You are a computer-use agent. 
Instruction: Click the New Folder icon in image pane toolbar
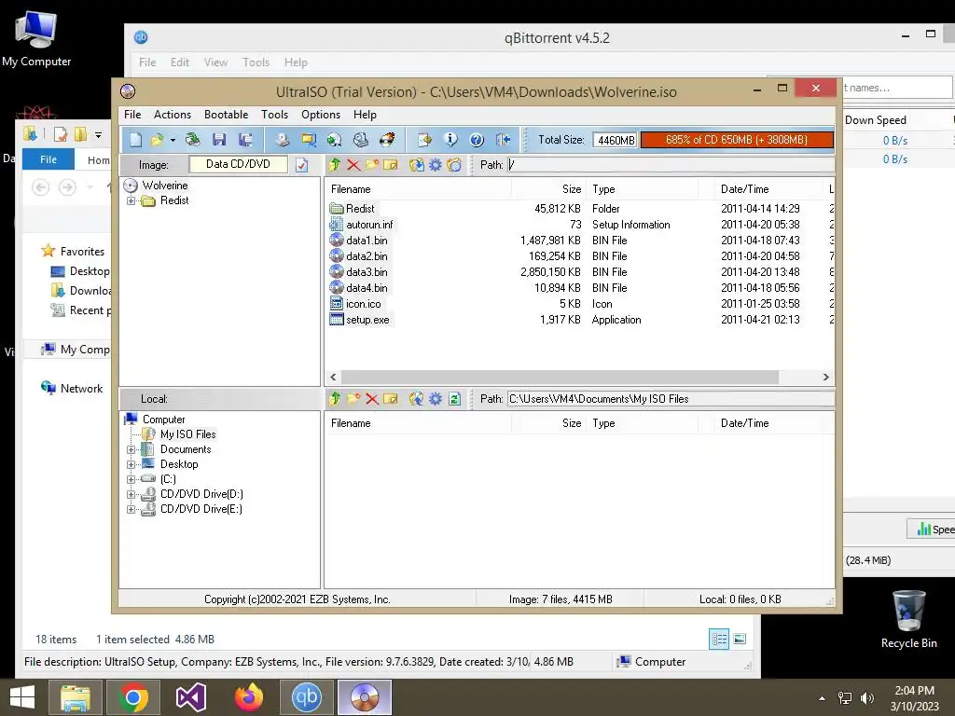372,164
